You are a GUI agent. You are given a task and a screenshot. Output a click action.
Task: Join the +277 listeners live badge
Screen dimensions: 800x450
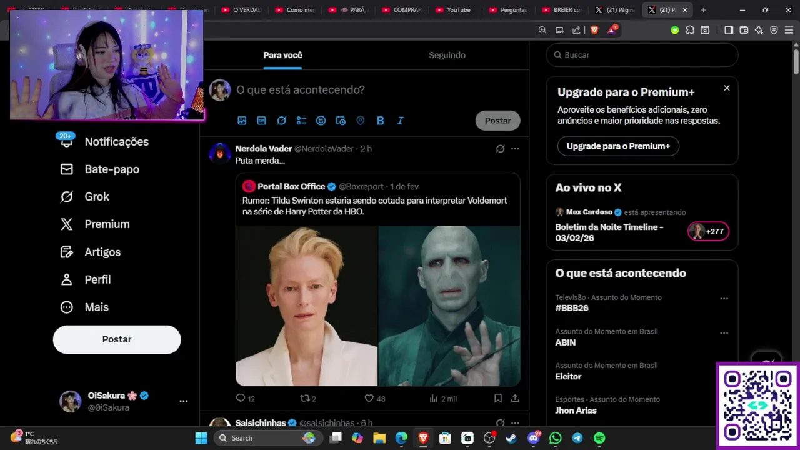[708, 231]
